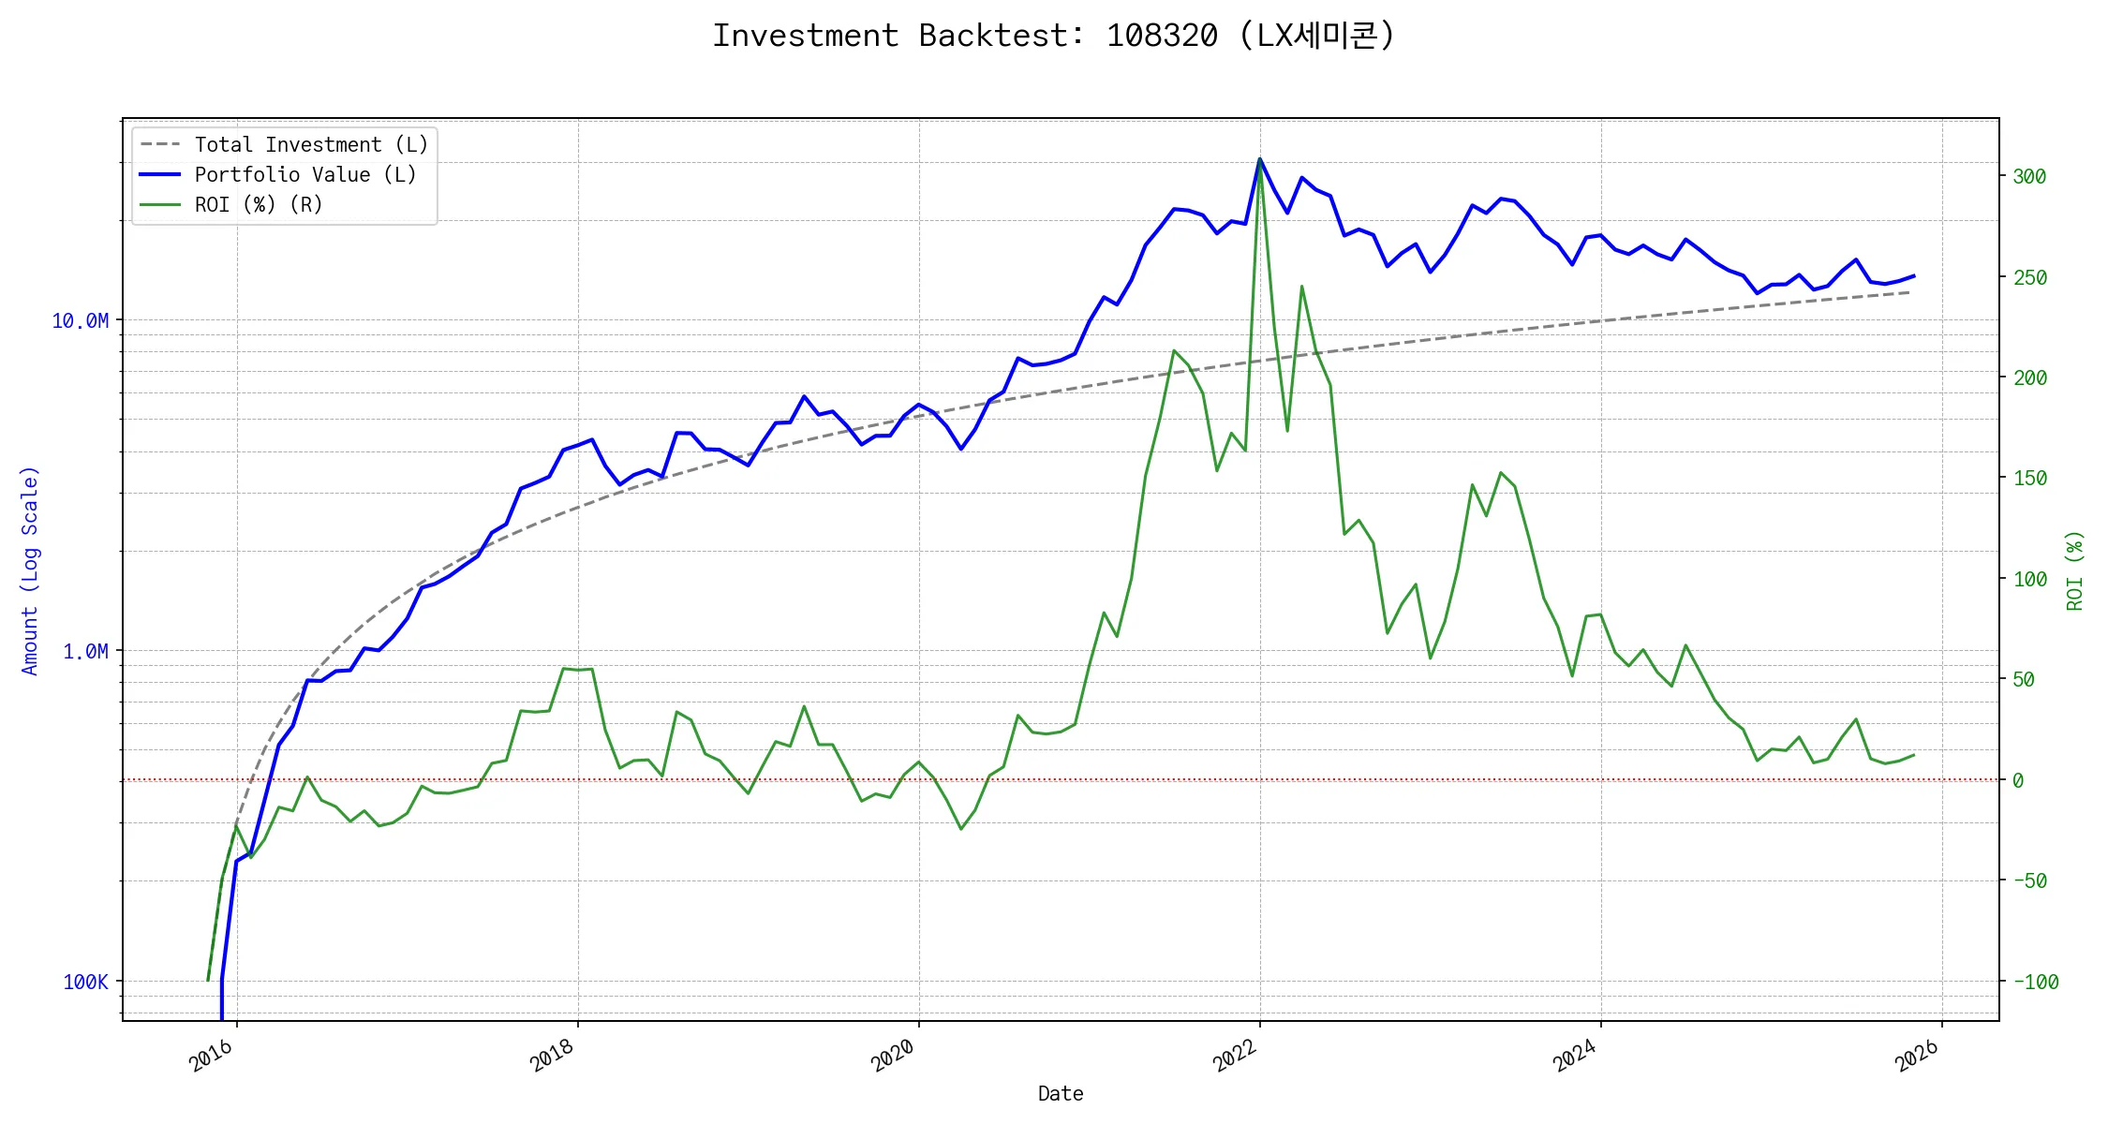This screenshot has width=2108, height=1124.
Task: Click the 100K left axis label
Action: [x=85, y=983]
